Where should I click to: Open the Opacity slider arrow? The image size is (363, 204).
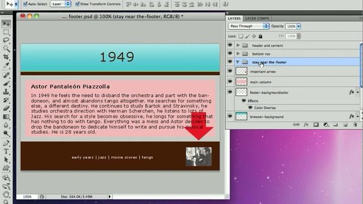[299, 27]
